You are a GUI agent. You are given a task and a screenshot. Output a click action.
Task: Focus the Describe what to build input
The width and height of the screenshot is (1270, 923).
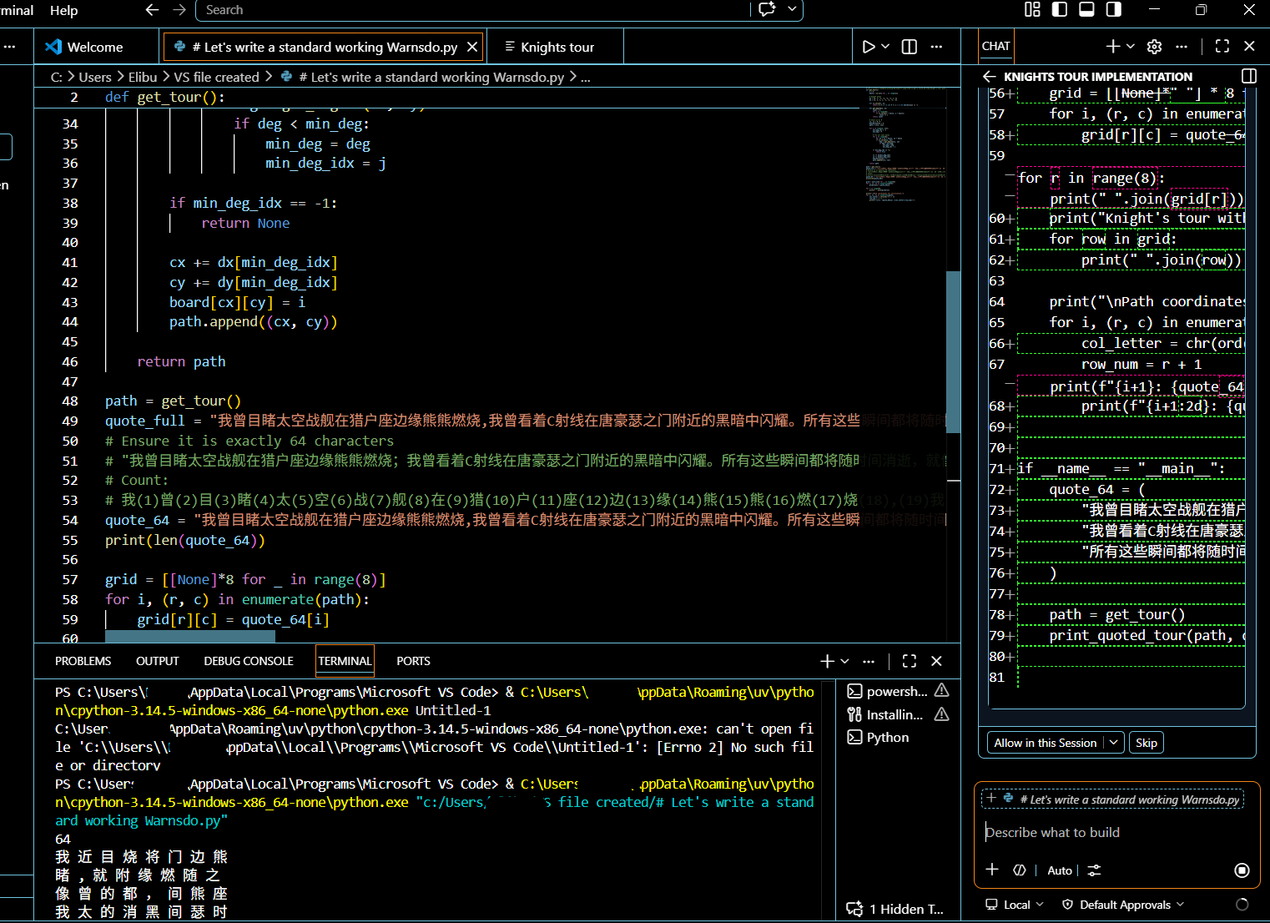[x=1116, y=832]
